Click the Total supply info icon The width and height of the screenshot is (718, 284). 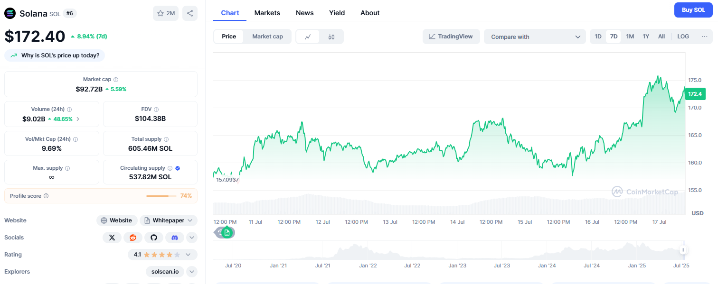[166, 139]
